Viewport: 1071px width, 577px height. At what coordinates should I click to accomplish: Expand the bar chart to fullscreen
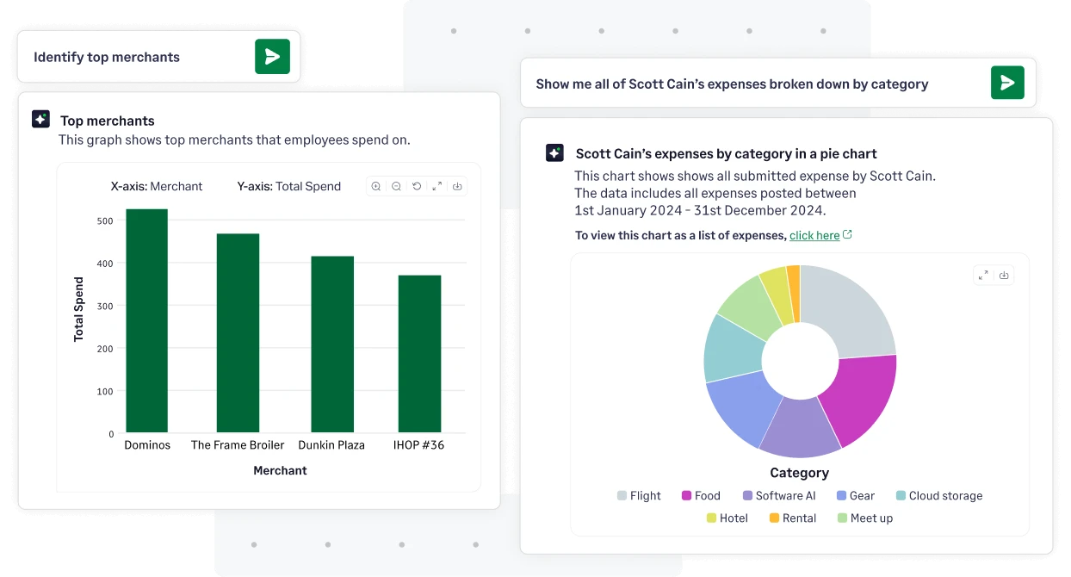(436, 186)
